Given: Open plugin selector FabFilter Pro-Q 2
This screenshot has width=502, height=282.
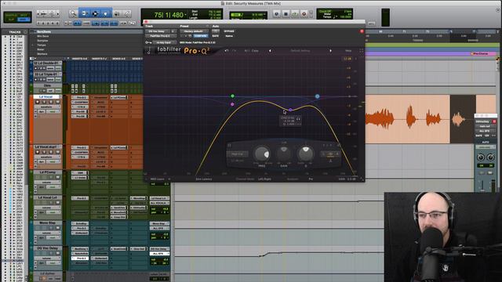Looking at the screenshot, I should pos(160,36).
